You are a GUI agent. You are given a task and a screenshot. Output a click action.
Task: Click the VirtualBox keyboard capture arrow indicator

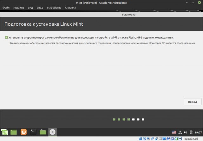click(x=180, y=139)
